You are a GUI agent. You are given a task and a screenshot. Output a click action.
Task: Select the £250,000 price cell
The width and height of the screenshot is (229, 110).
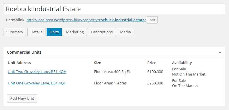coord(155,83)
